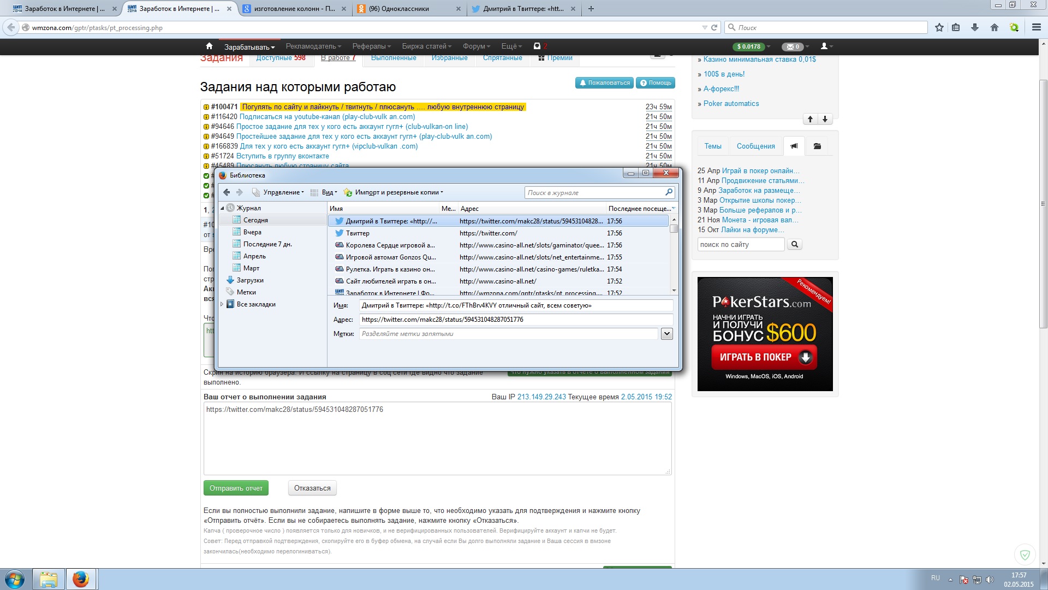Expand the Все закладки tree node

point(222,304)
